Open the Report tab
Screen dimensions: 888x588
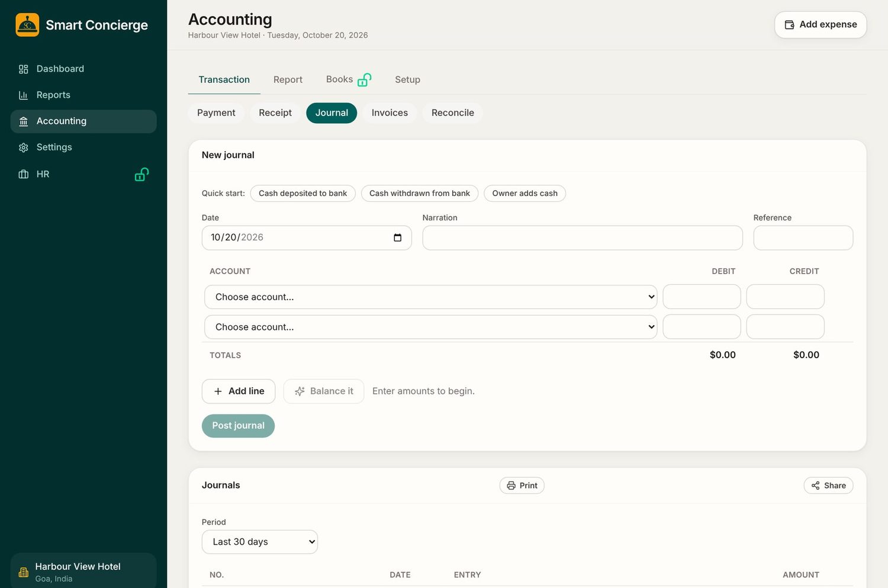click(x=288, y=79)
